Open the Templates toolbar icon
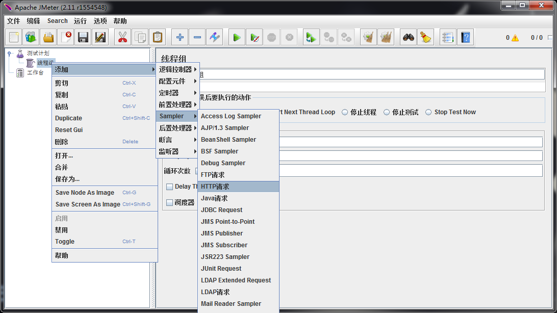557x313 pixels. coord(31,37)
